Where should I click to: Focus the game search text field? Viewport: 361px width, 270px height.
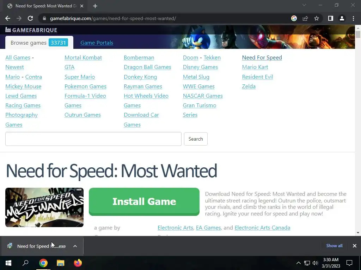pyautogui.click(x=93, y=139)
